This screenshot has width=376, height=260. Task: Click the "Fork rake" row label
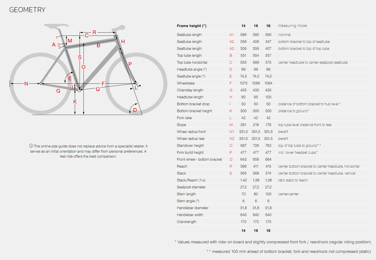click(185, 118)
